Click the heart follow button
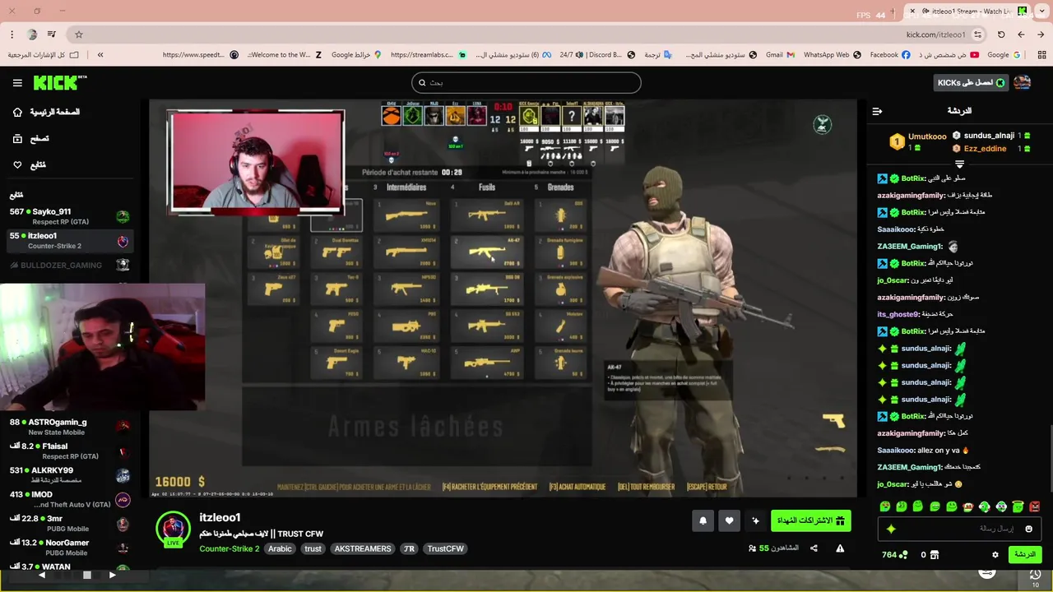Screen dimensions: 1053x592 729,520
